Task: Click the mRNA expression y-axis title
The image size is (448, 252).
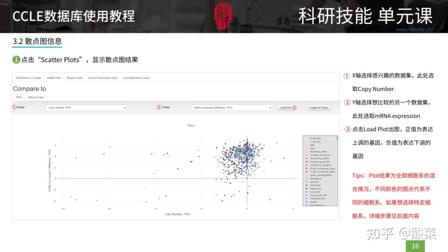Action: tap(50, 171)
